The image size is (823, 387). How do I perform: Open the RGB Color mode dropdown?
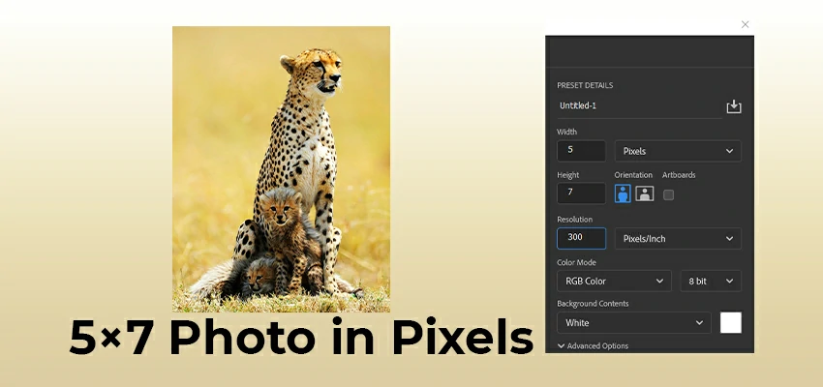point(614,282)
